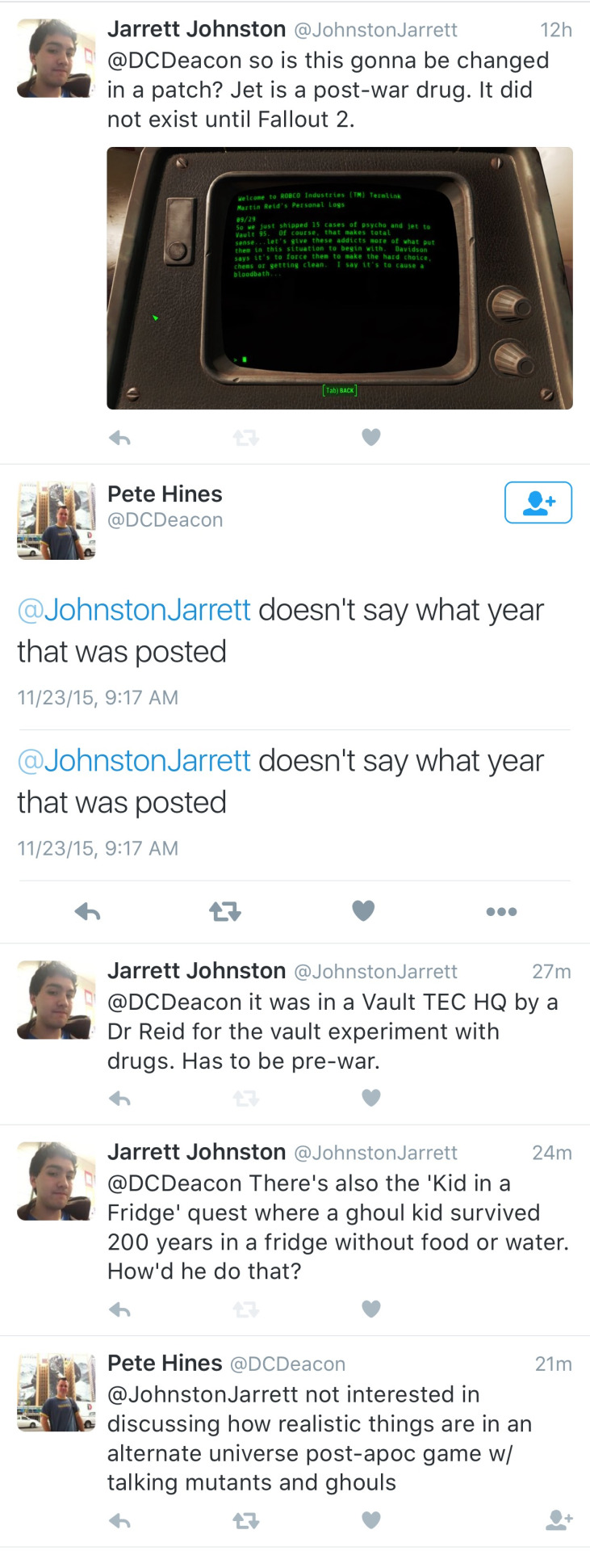The image size is (590, 1551).
Task: Reply to the talking mutants and ghouls tweet
Action: tap(119, 1521)
